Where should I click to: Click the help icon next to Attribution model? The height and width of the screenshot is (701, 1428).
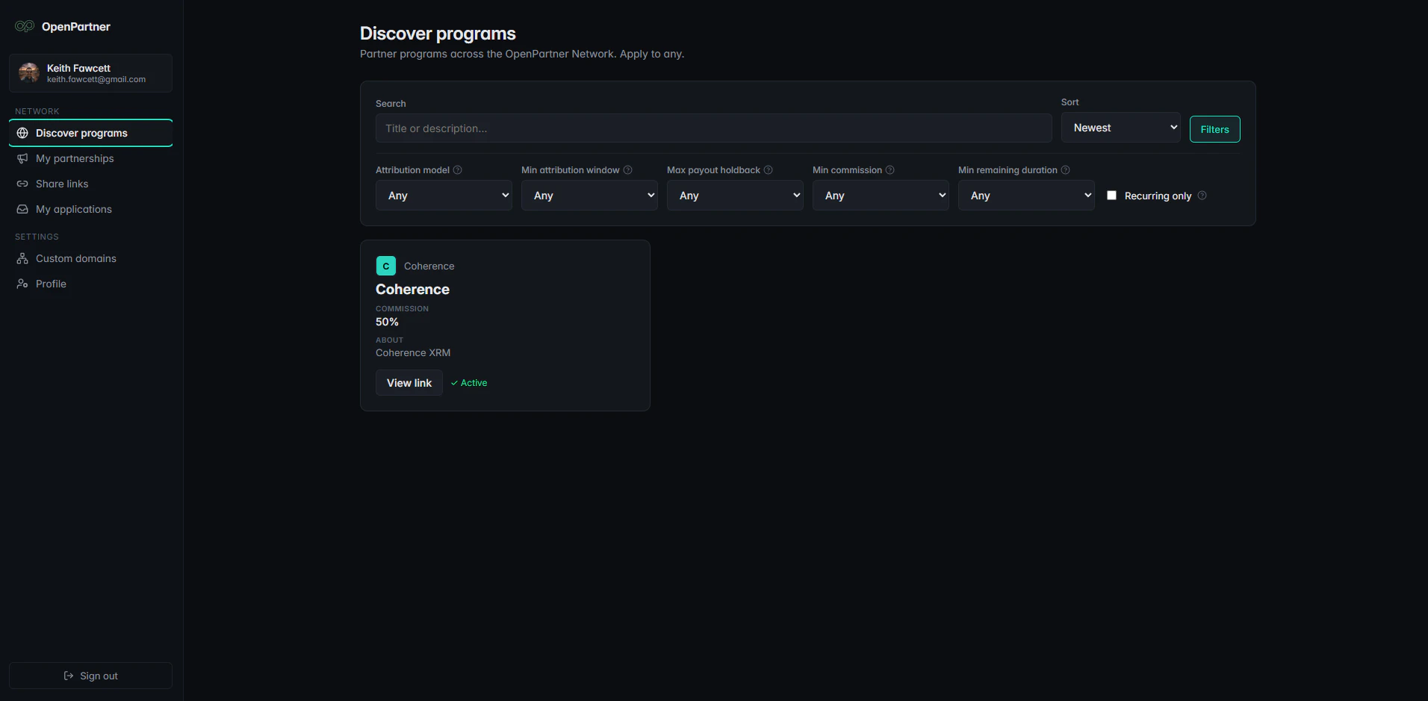[x=458, y=170]
